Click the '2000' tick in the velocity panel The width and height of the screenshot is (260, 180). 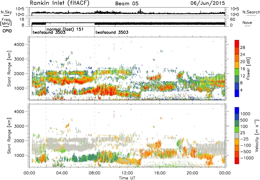(x=19, y=141)
